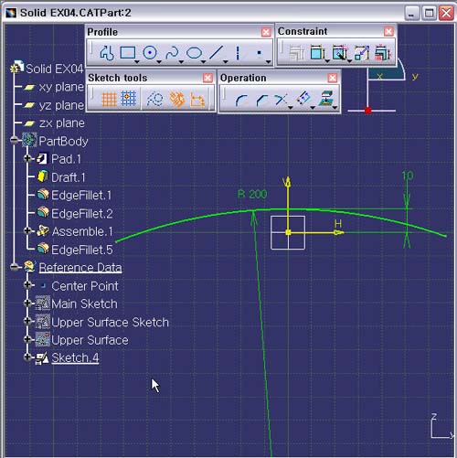Select Reference Data in the tree
The height and width of the screenshot is (458, 457).
pos(80,268)
